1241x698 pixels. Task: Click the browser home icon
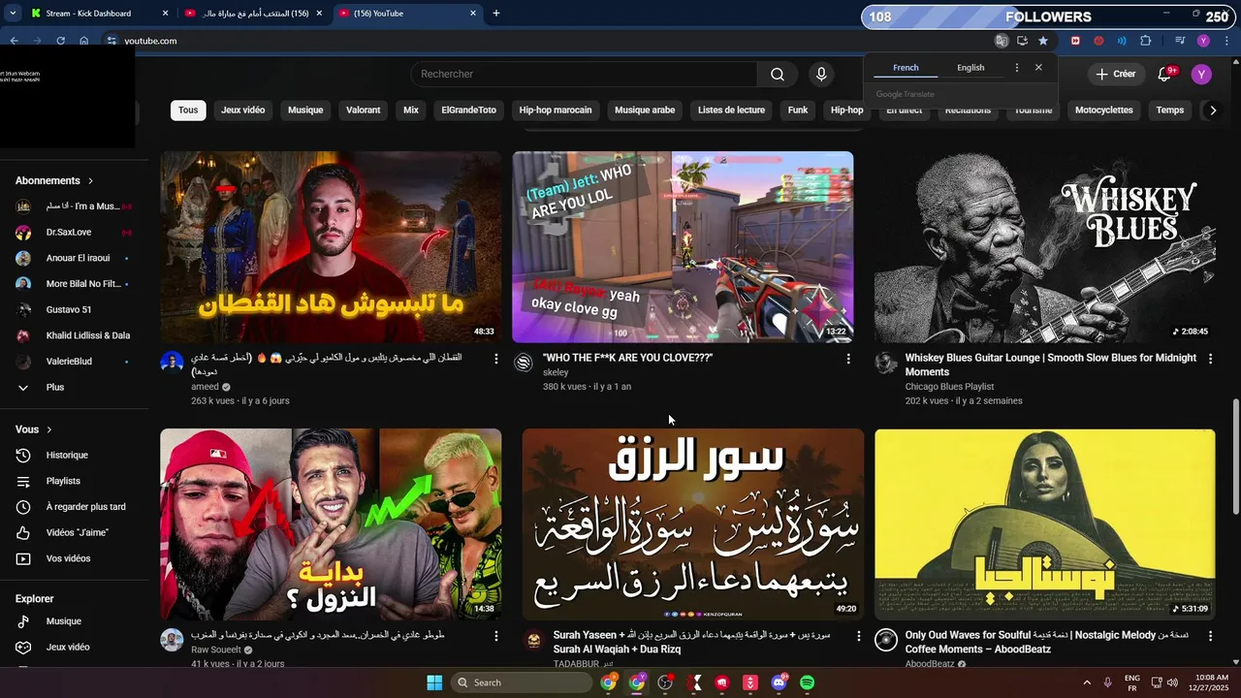[x=84, y=41]
